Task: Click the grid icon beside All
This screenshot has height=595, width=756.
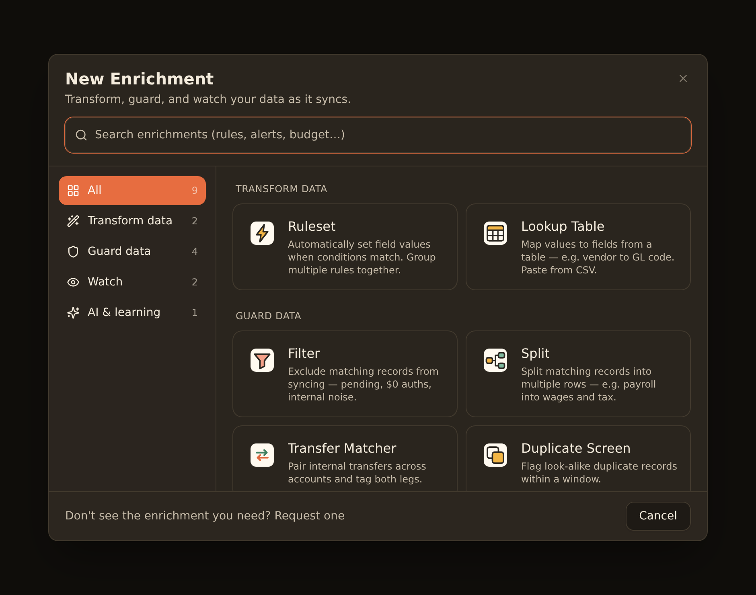Action: coord(73,191)
